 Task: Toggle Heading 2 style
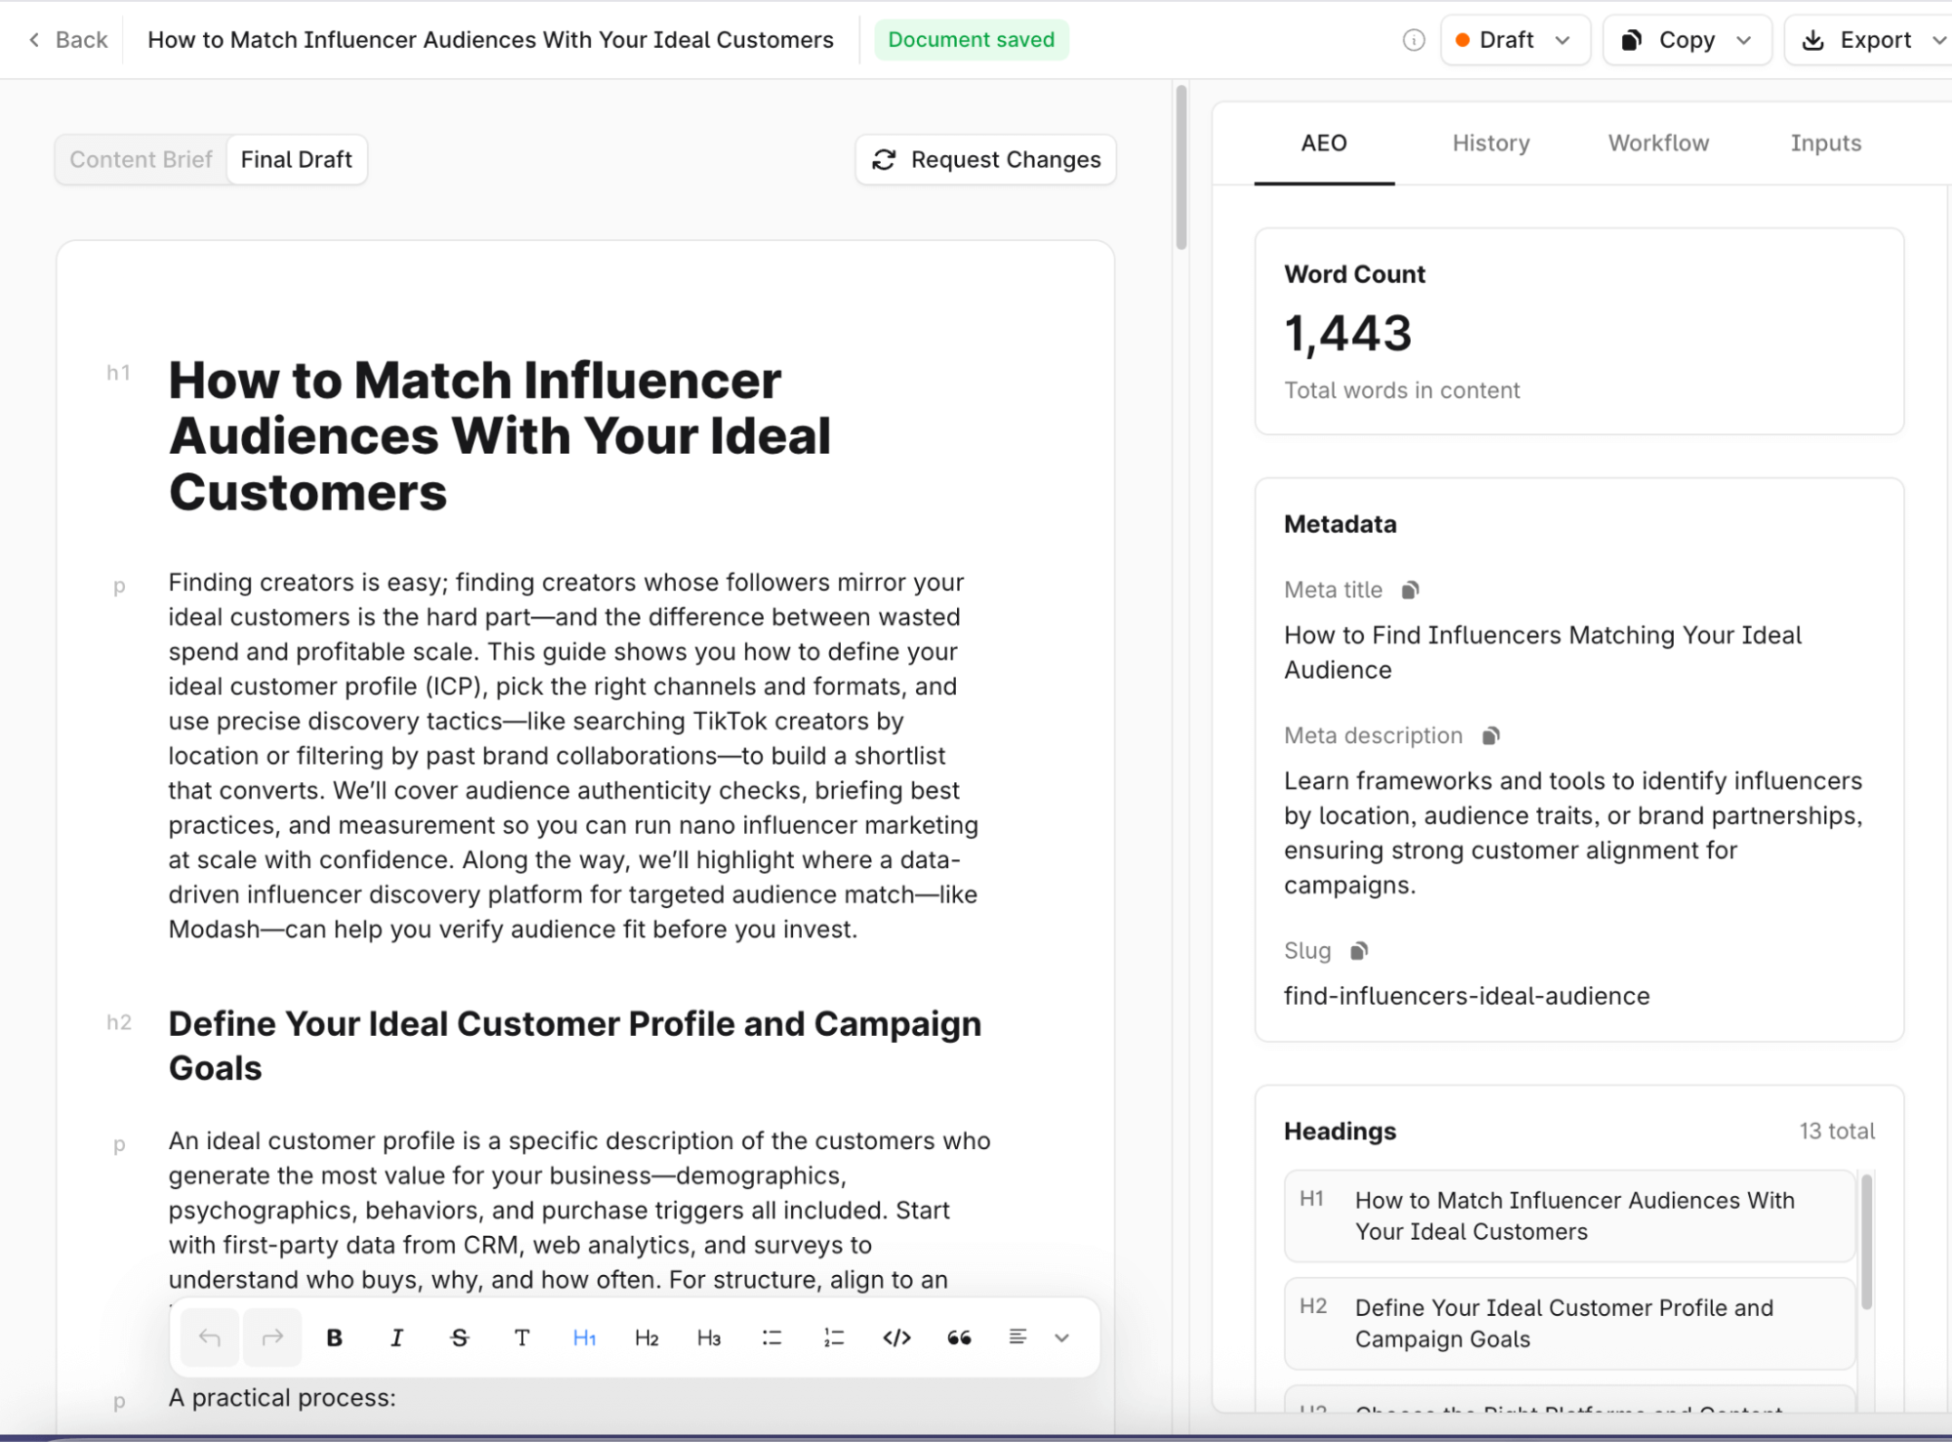pos(646,1338)
